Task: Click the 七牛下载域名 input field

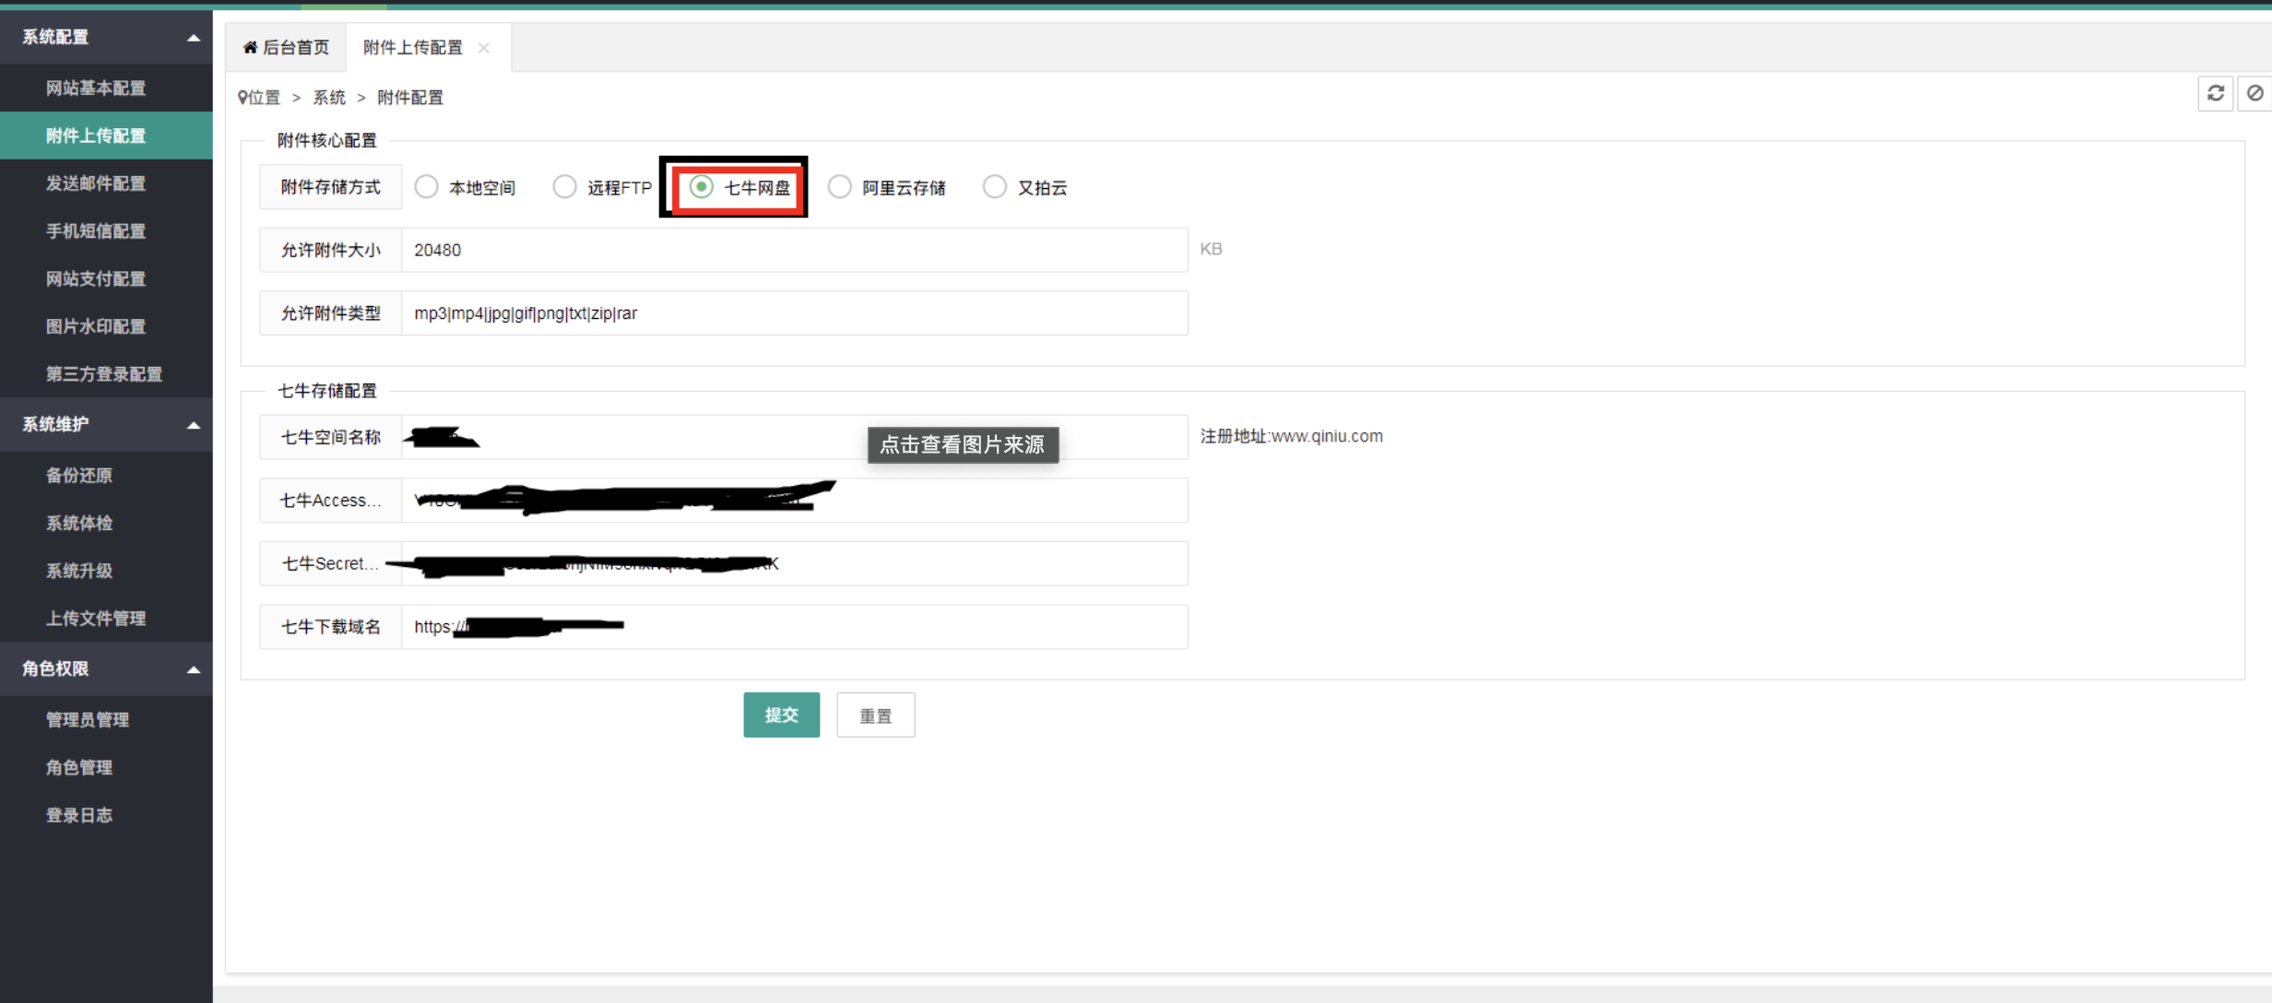Action: click(795, 627)
